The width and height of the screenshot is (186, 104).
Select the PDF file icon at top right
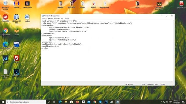click(x=181, y=3)
